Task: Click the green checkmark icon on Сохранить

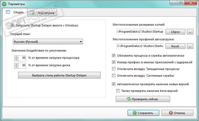Action: (x=134, y=113)
